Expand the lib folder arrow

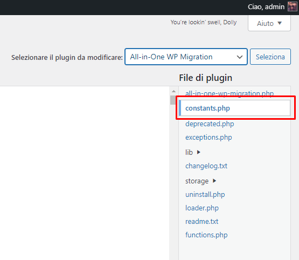pyautogui.click(x=198, y=152)
